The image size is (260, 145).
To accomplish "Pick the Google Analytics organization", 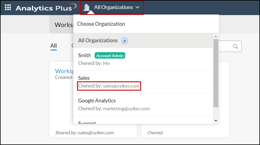I will (x=97, y=101).
